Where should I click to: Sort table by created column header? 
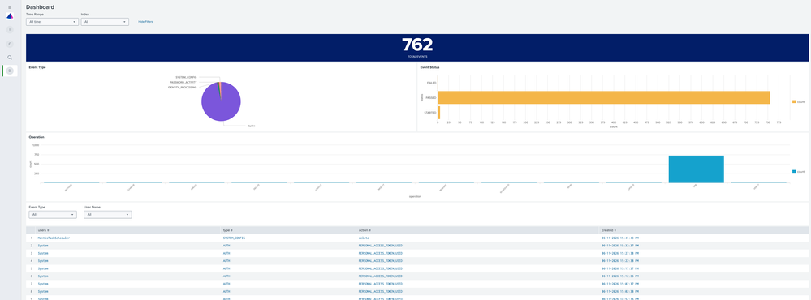click(x=610, y=229)
